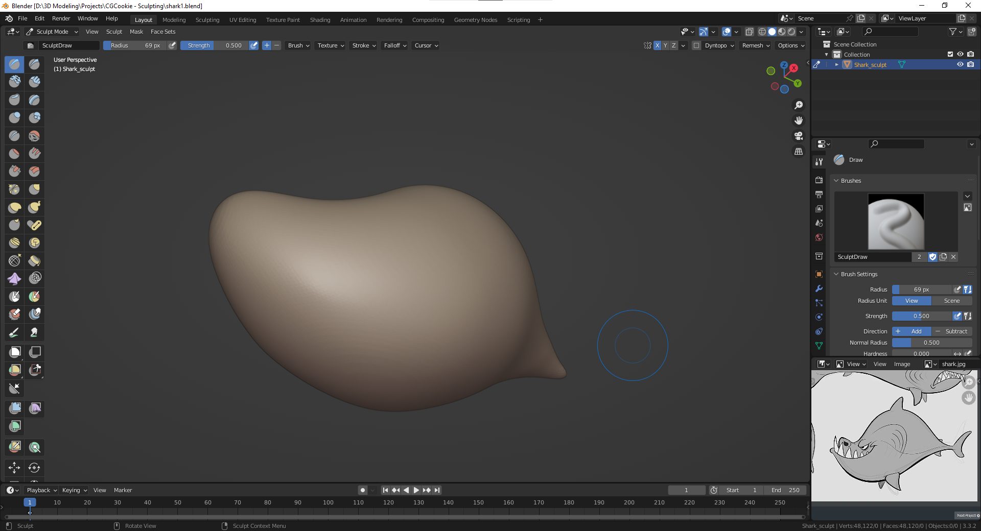This screenshot has height=531, width=981.
Task: Select the Snake Hook brush tool
Action: pyautogui.click(x=34, y=207)
